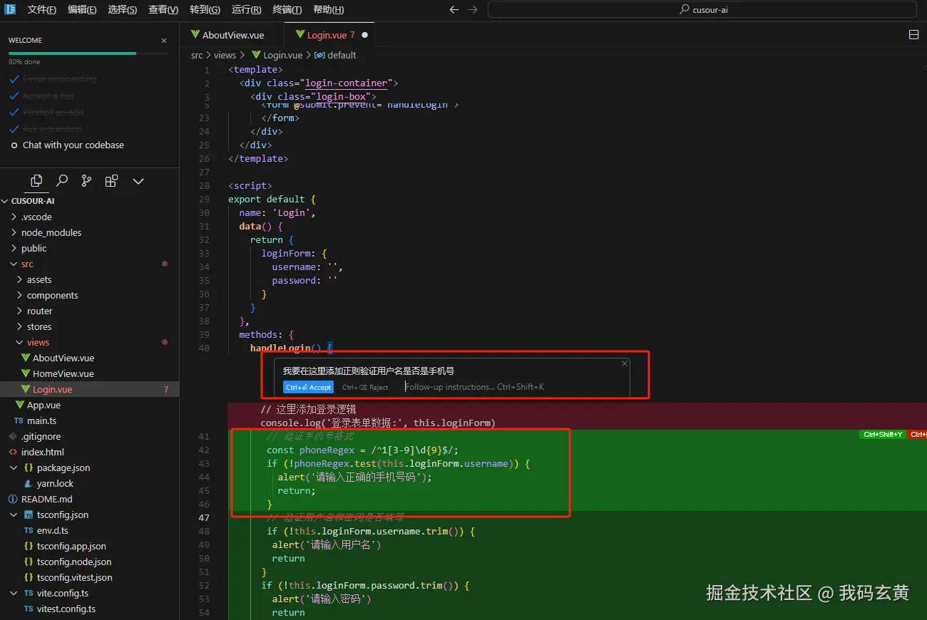The width and height of the screenshot is (927, 620).
Task: Open the Explorer view icon
Action: [x=37, y=181]
